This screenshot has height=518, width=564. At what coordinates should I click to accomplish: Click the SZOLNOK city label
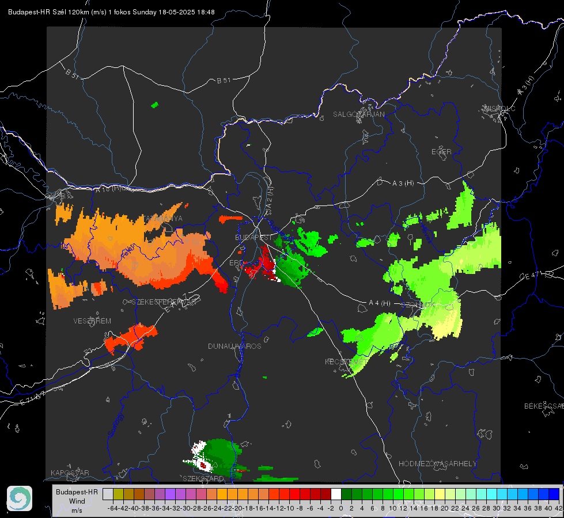click(x=418, y=304)
